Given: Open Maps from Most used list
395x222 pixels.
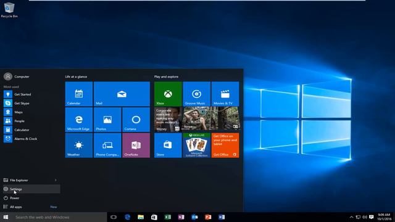Looking at the screenshot, I should pyautogui.click(x=31, y=112).
